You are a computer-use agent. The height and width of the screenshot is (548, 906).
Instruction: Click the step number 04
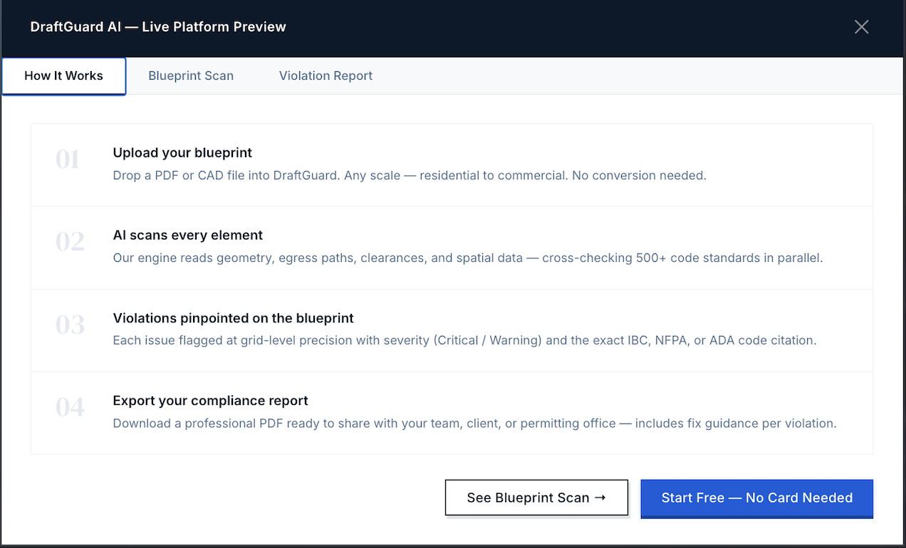[70, 407]
